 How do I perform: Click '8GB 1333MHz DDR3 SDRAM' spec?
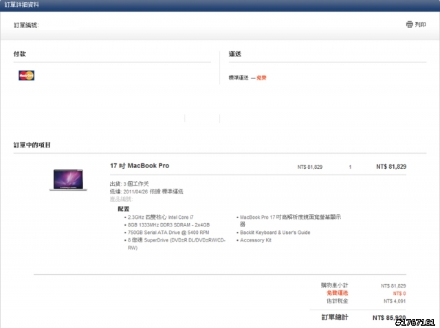coord(168,225)
